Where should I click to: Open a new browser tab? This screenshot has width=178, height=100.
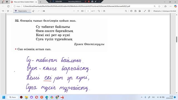pos(40,2)
